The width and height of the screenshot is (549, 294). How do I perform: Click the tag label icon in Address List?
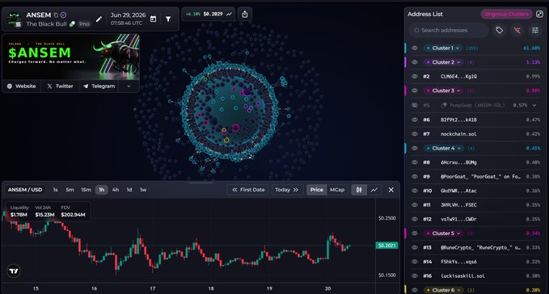coord(500,31)
